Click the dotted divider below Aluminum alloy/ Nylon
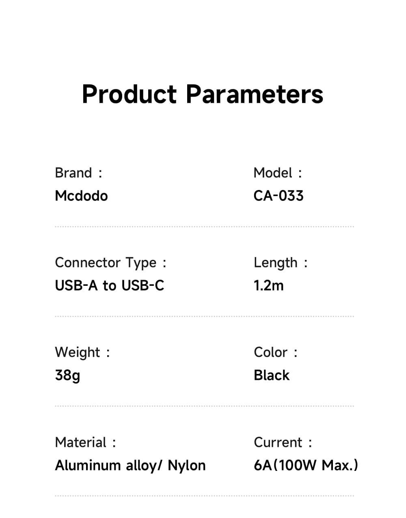 [204, 496]
